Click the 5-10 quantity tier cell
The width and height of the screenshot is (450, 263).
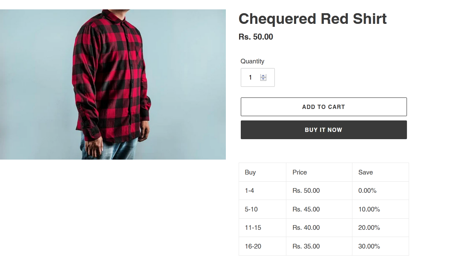click(251, 209)
